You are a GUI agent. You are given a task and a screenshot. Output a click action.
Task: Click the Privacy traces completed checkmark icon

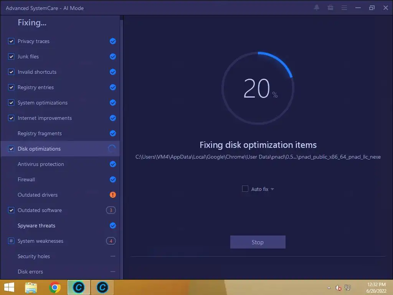[113, 41]
